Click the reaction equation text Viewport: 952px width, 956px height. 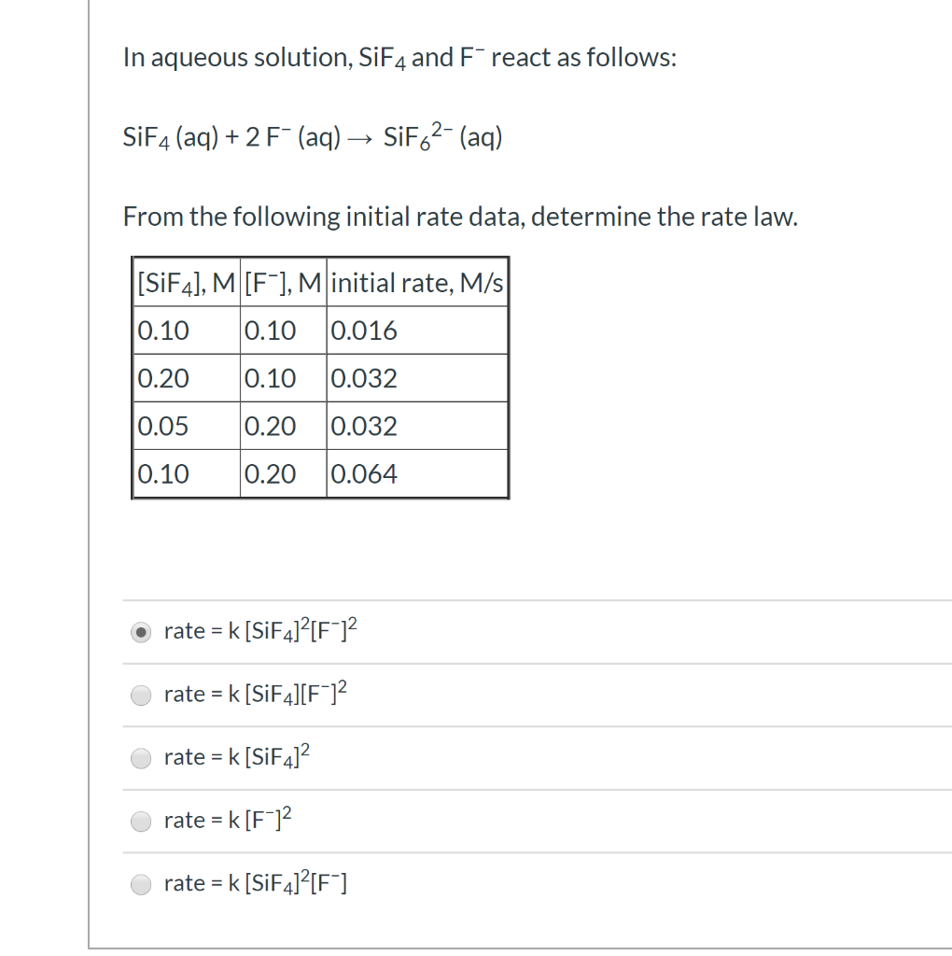click(313, 135)
